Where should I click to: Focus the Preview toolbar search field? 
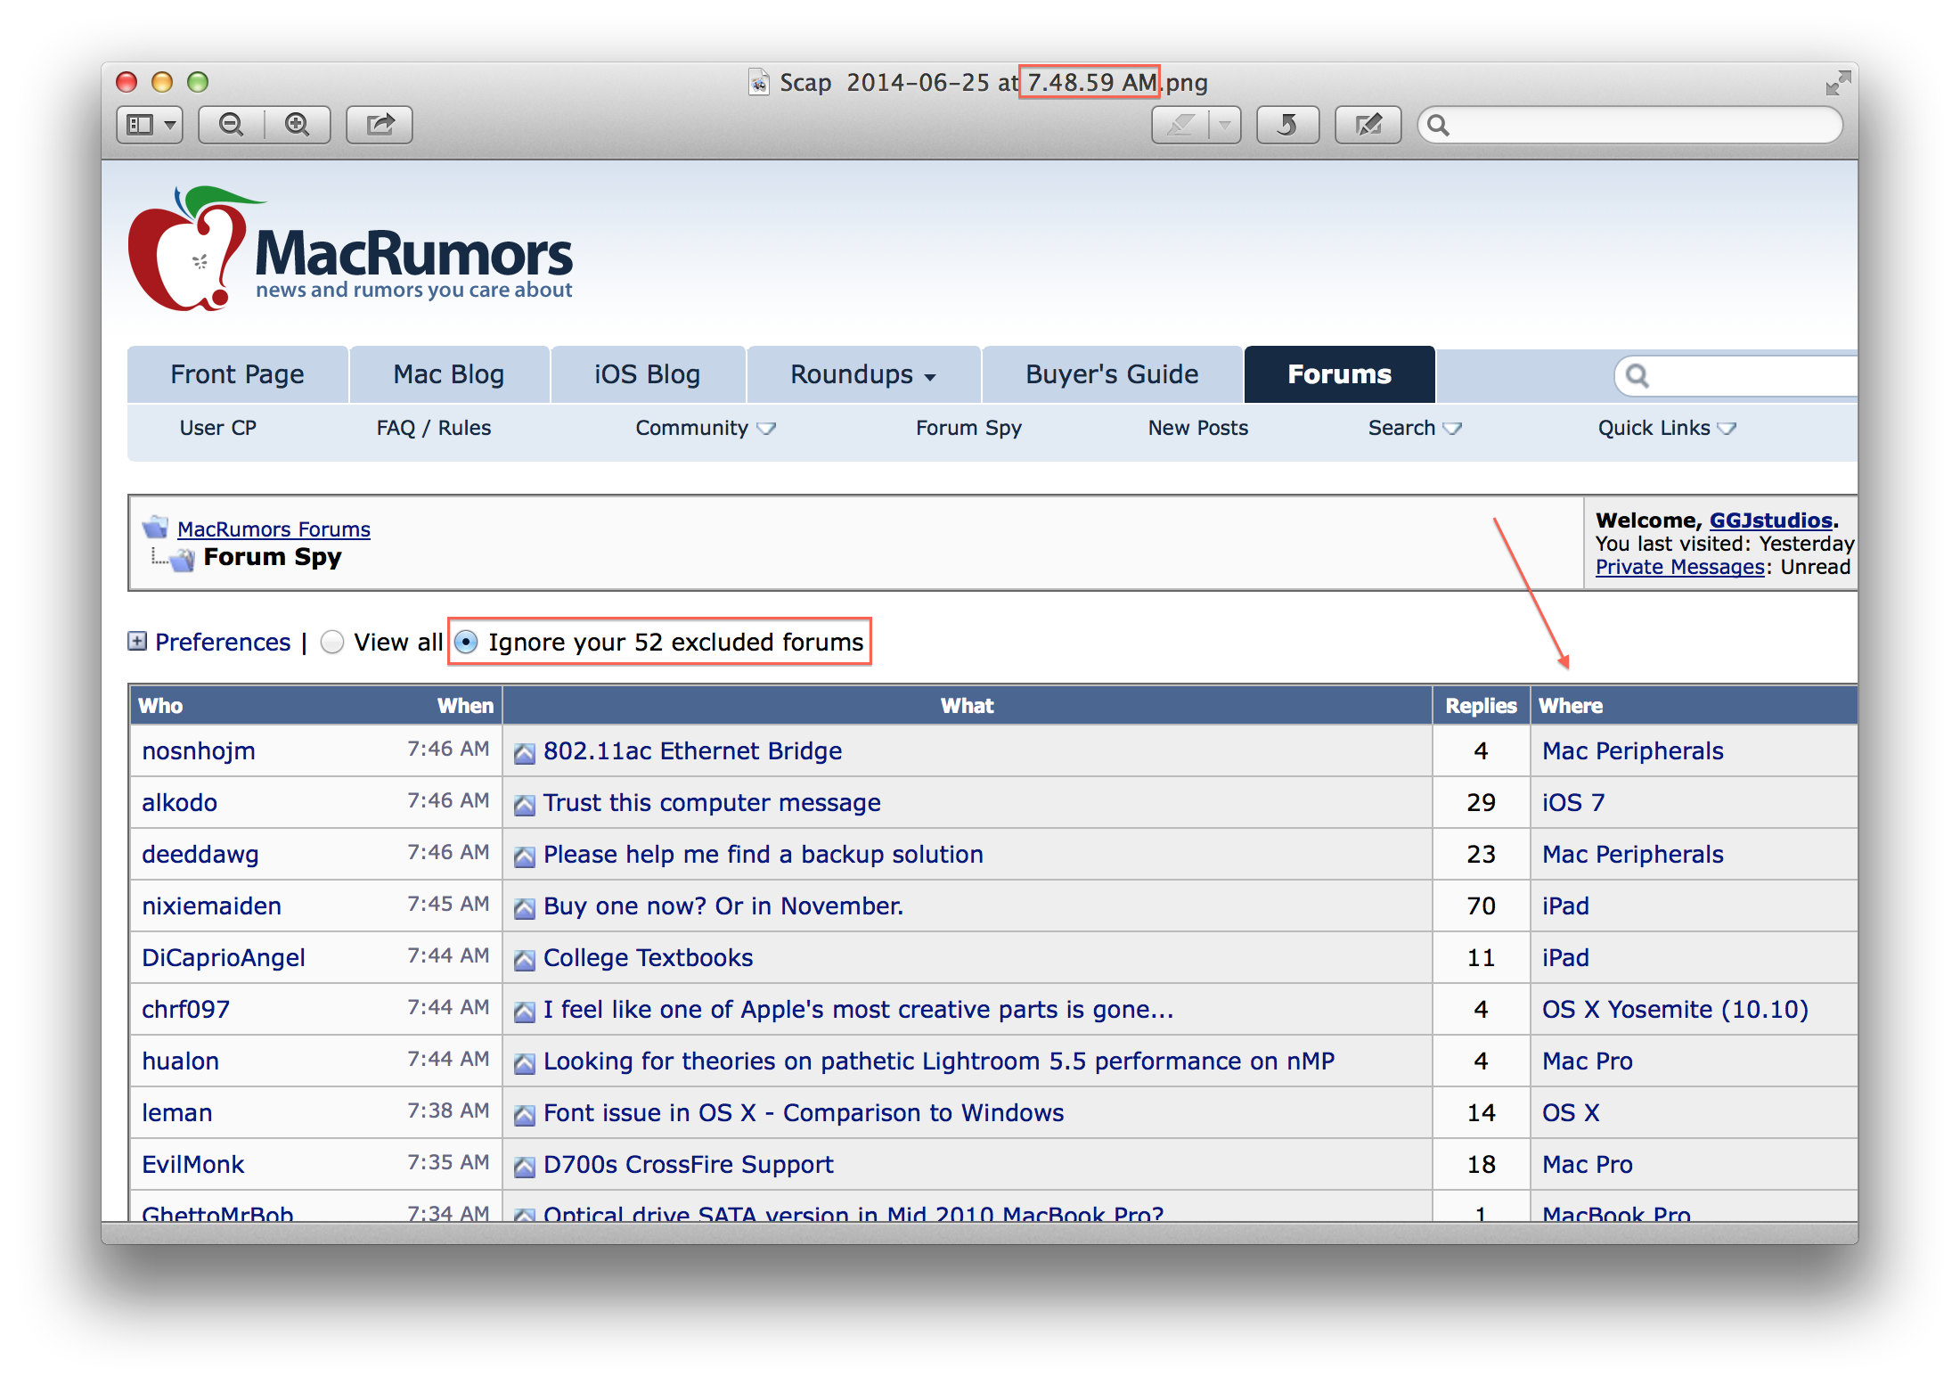click(1630, 125)
